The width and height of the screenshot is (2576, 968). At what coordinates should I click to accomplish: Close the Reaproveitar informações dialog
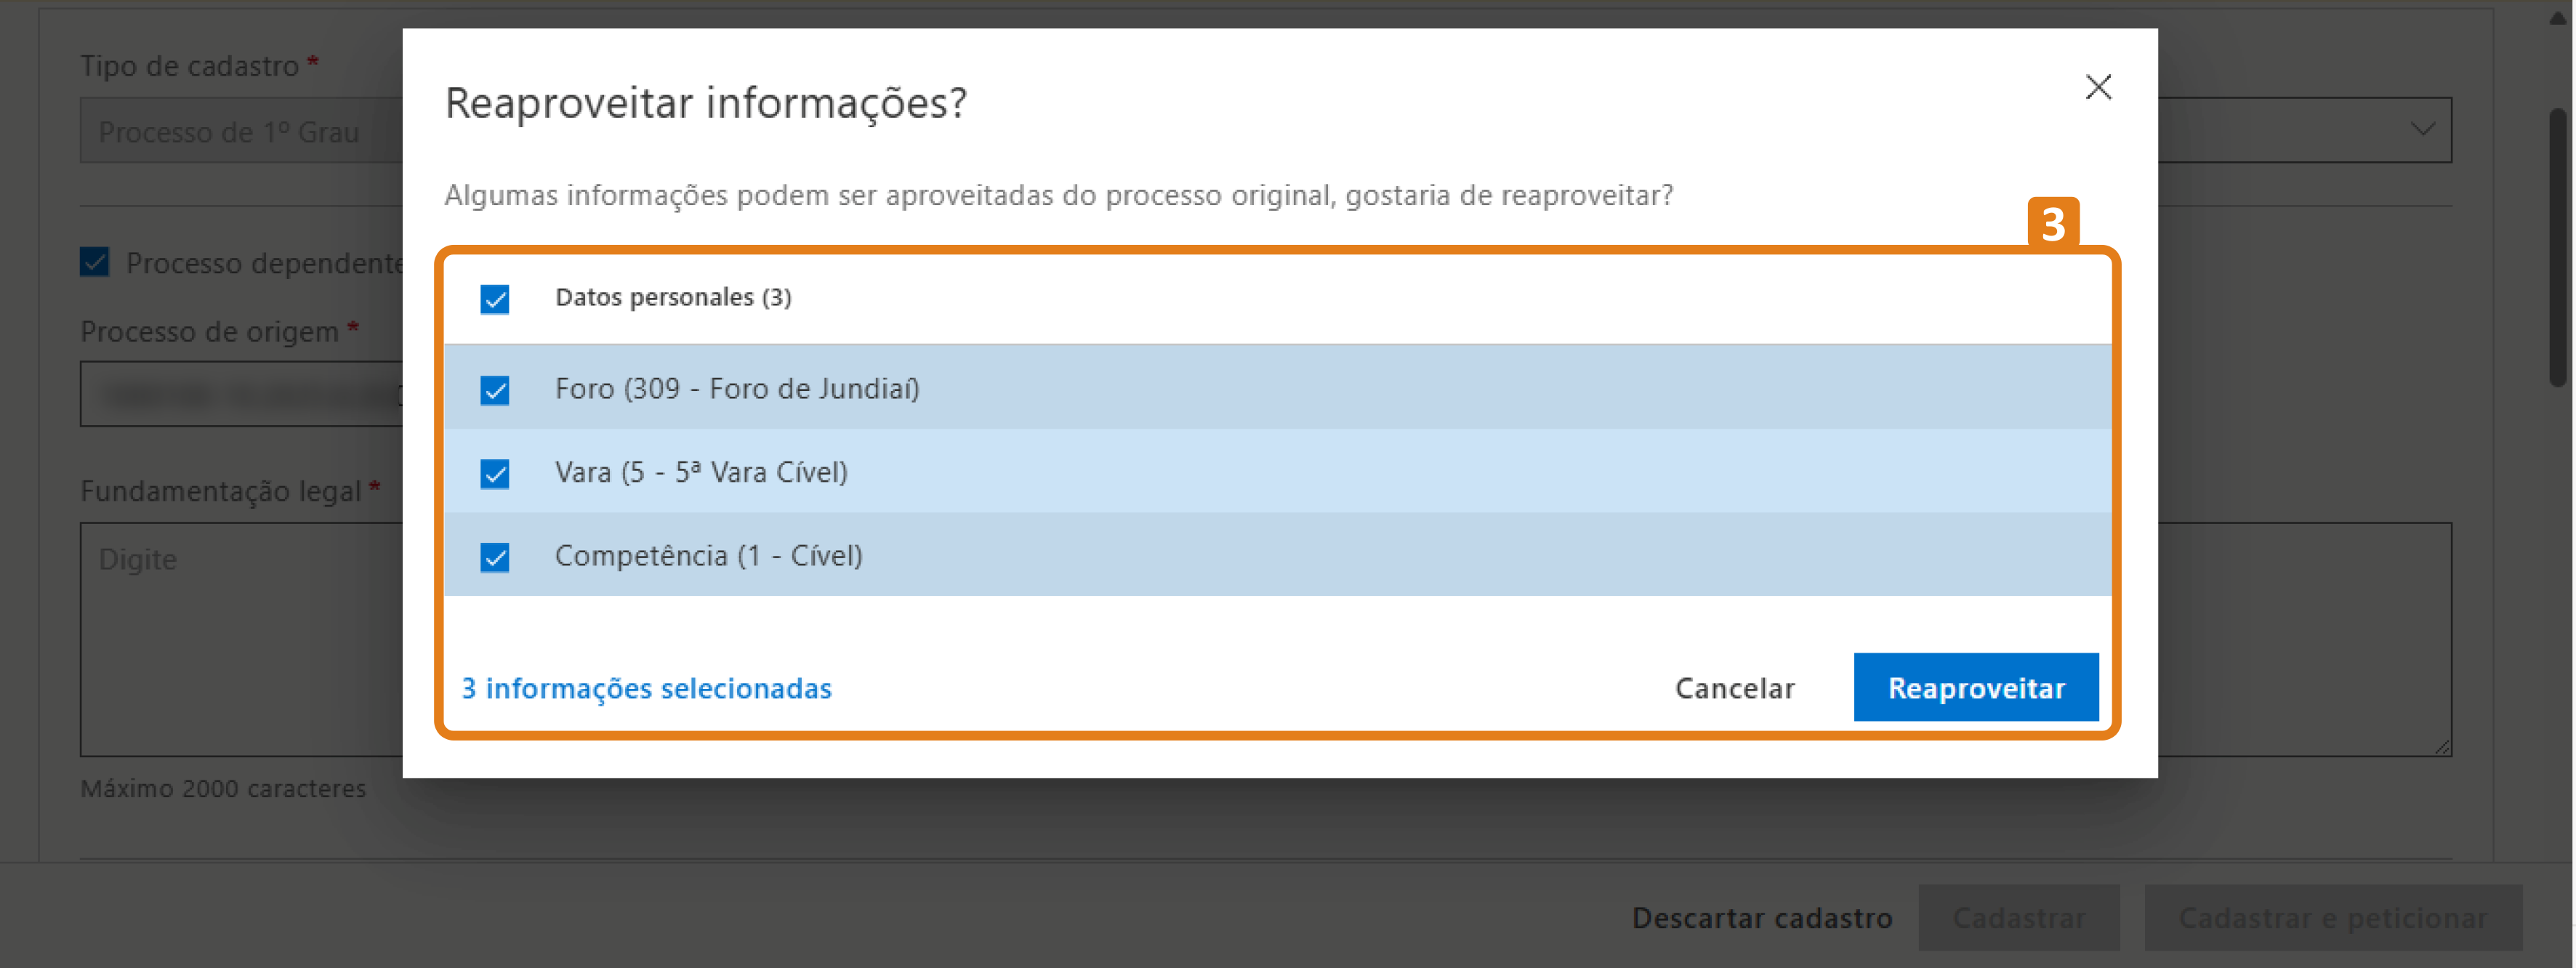tap(2098, 87)
